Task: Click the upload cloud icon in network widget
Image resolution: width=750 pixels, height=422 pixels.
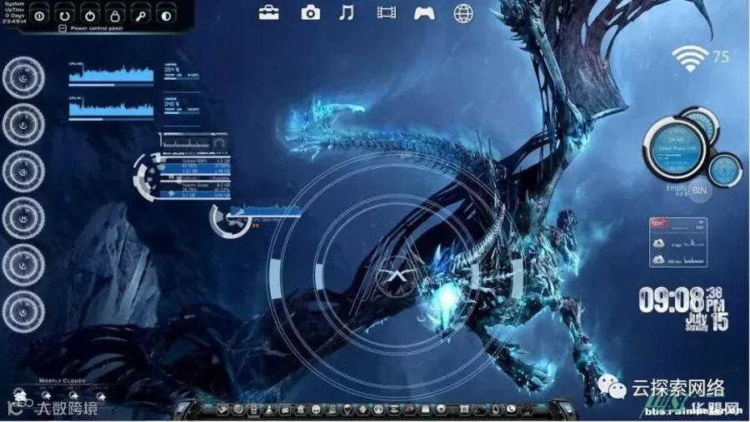Action: coord(658,243)
